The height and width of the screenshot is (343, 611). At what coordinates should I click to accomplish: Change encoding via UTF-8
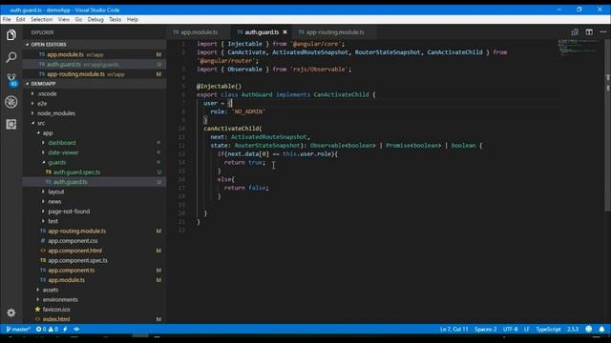pyautogui.click(x=510, y=329)
